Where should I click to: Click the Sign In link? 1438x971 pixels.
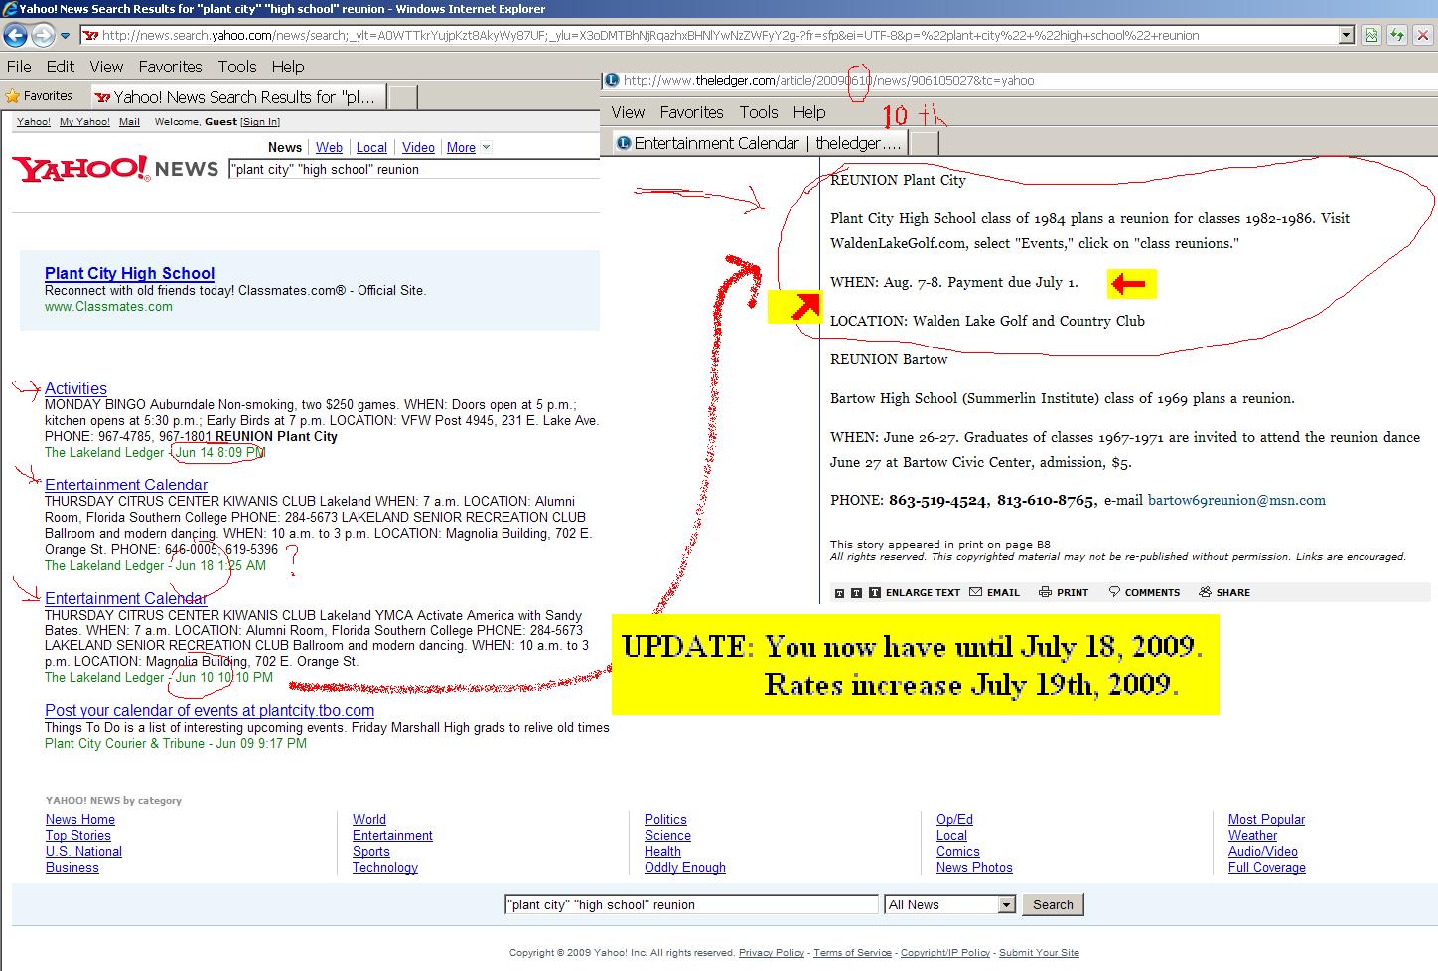[x=260, y=122]
